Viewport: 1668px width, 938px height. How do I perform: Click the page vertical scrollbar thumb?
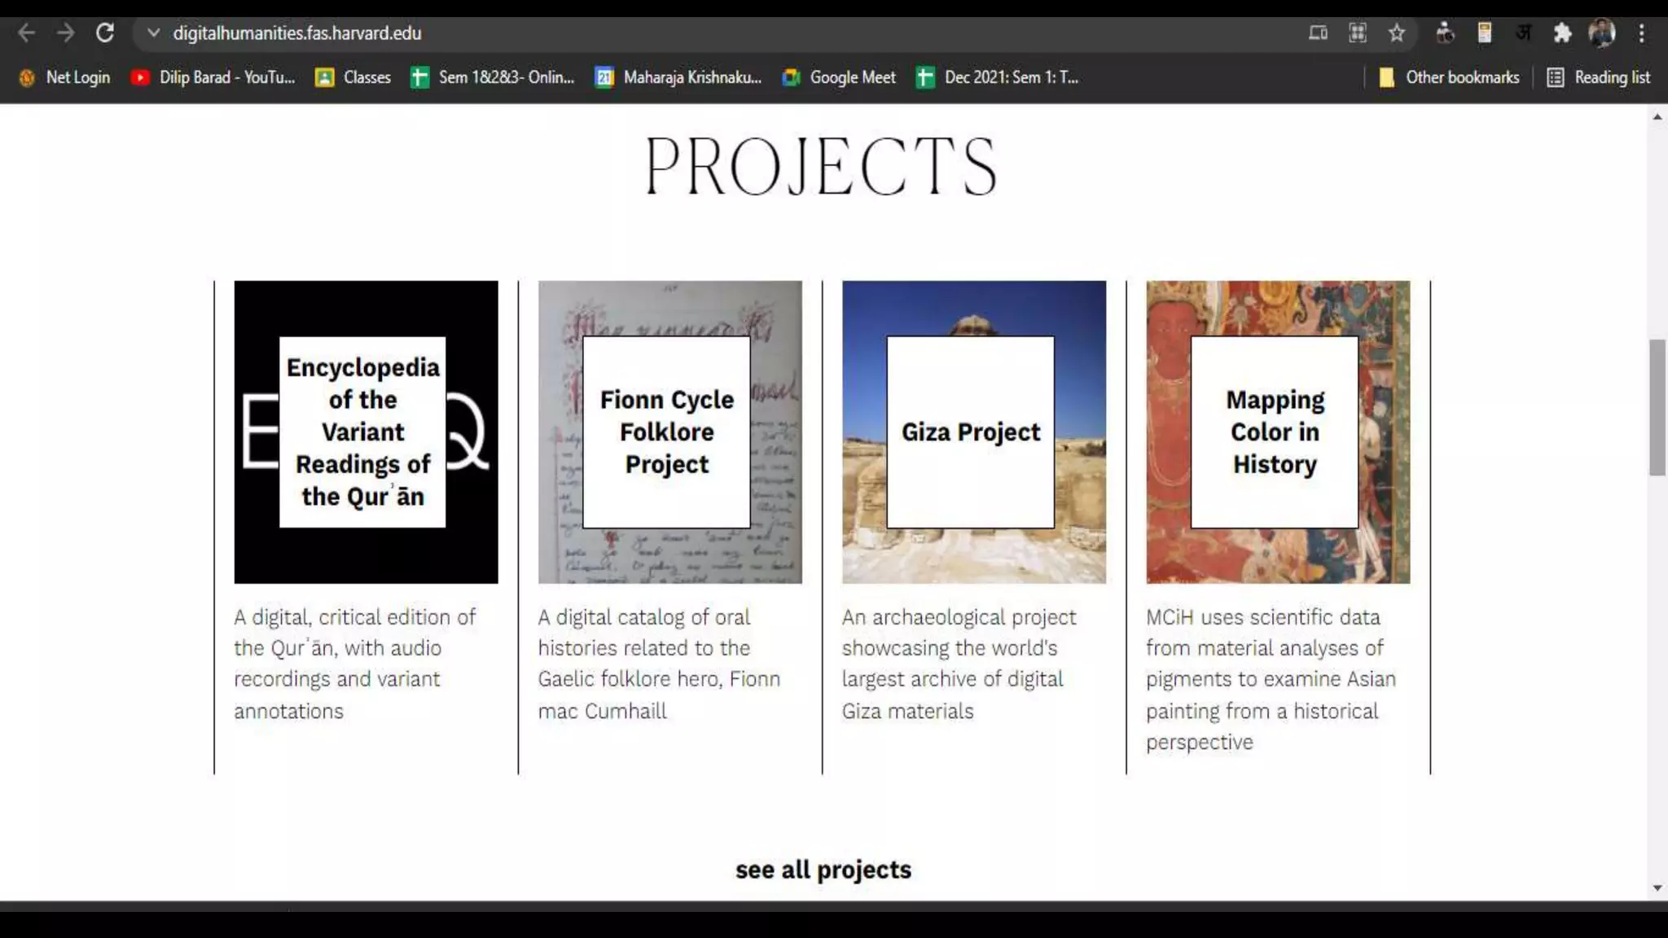coord(1657,407)
